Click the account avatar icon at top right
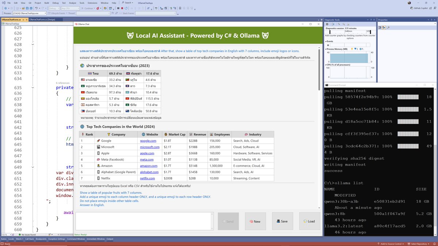Screen dimensions: 438x246 pyautogui.click(x=409, y=3)
